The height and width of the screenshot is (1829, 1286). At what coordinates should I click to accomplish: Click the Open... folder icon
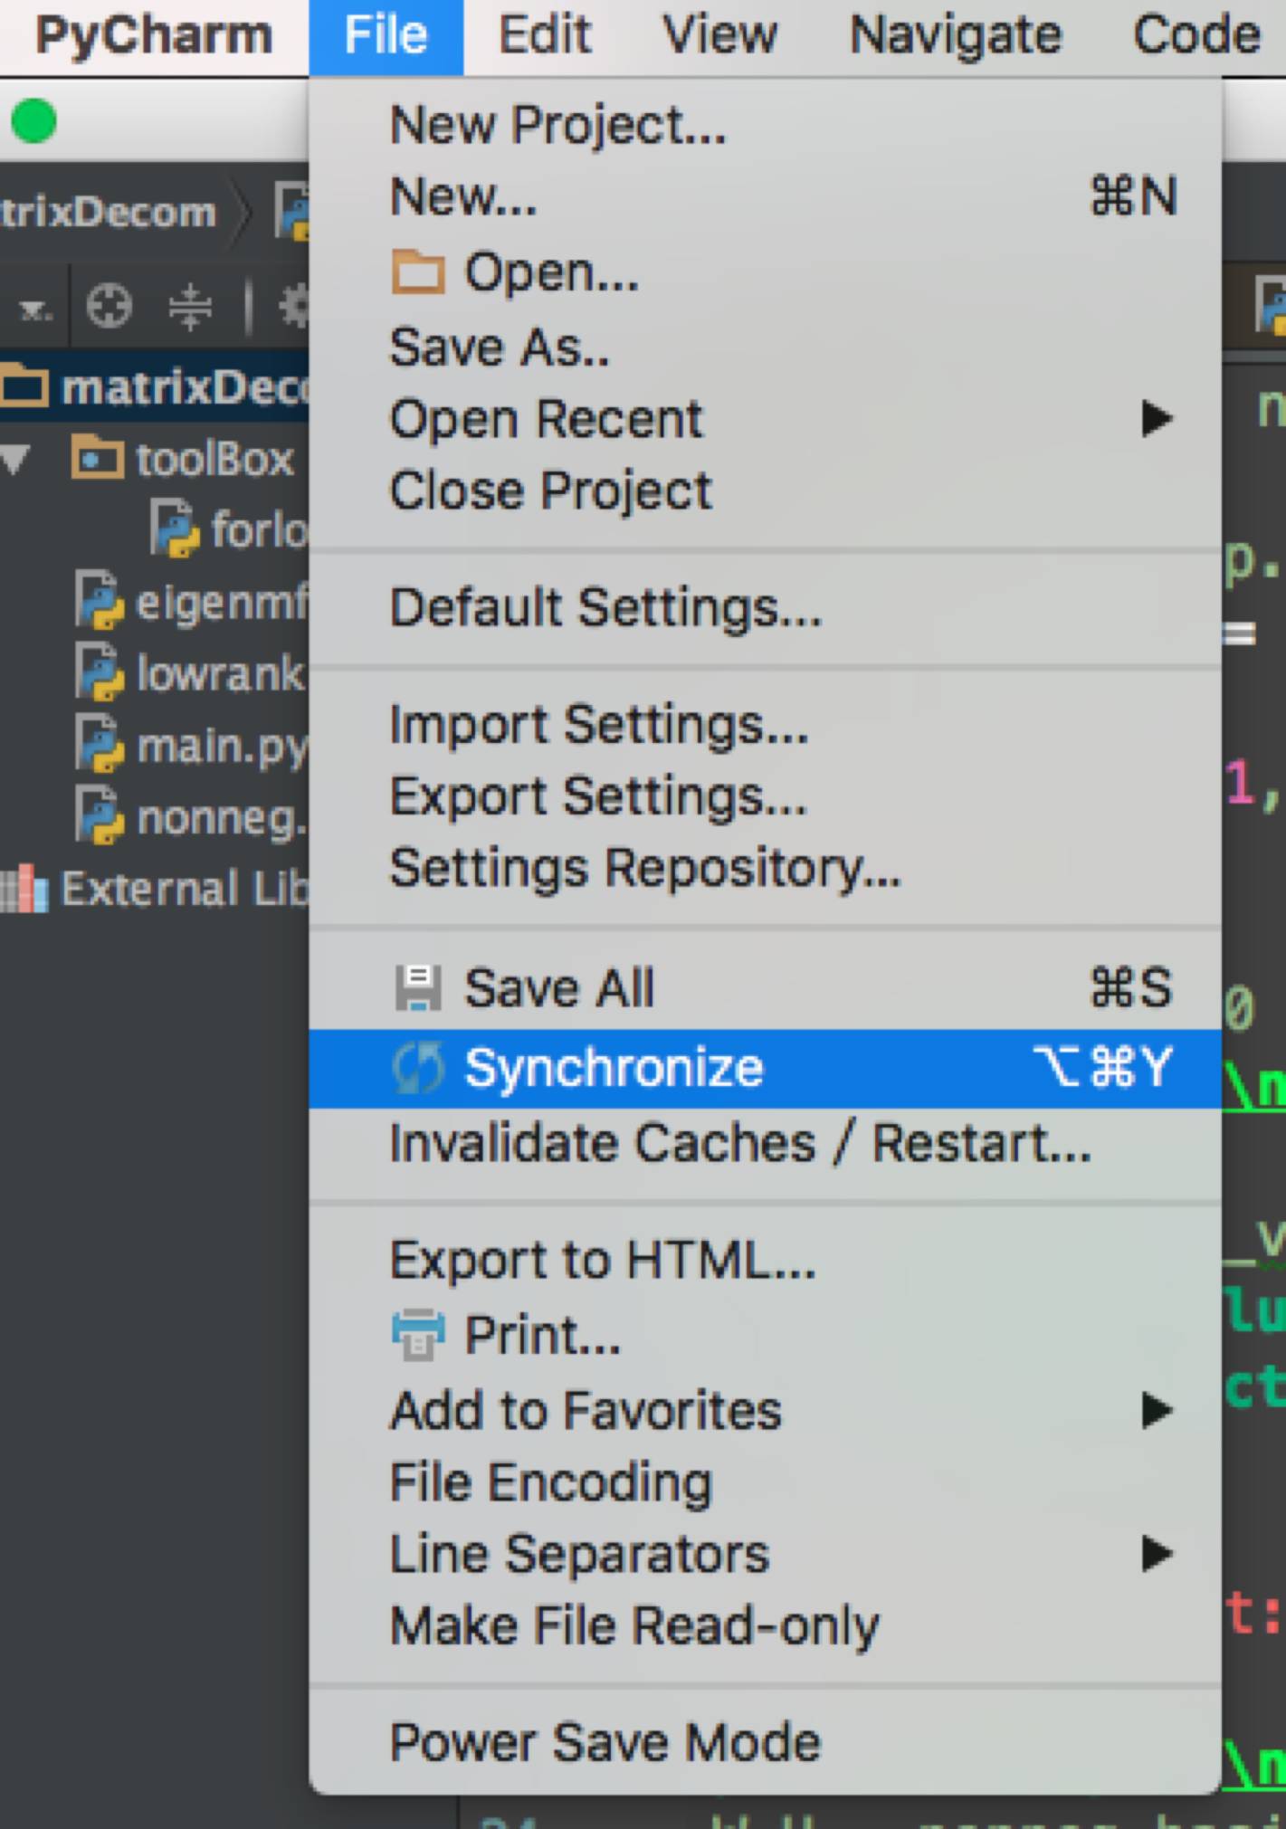pos(418,271)
